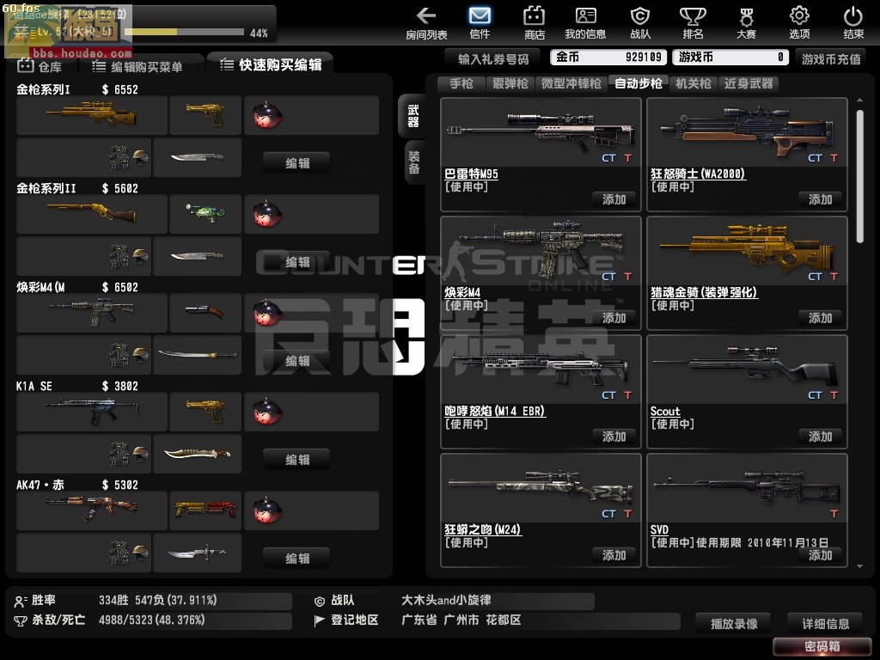880x660 pixels.
Task: Select the katana in 焕彩M4 set
Action: tap(197, 355)
